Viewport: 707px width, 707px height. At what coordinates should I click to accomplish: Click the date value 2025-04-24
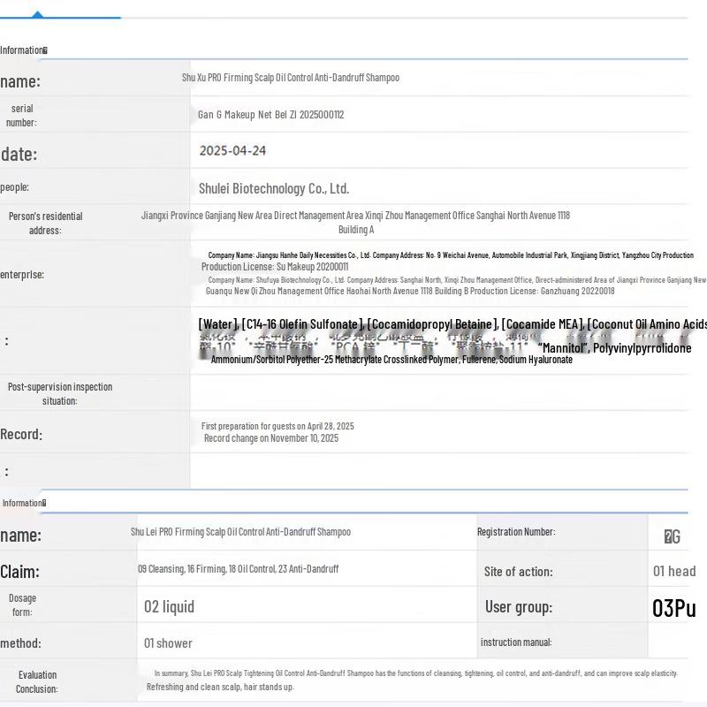point(232,150)
